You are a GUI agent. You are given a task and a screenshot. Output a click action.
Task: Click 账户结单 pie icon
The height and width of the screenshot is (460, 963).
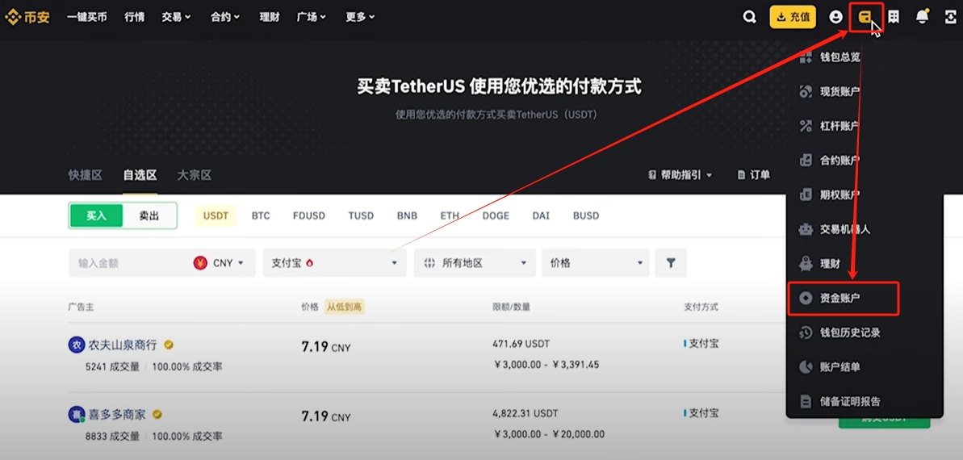tap(805, 367)
